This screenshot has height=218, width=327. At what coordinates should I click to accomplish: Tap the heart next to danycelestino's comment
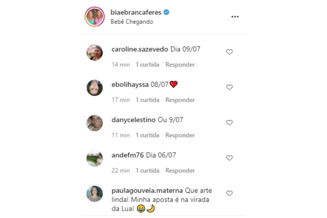[229, 123]
